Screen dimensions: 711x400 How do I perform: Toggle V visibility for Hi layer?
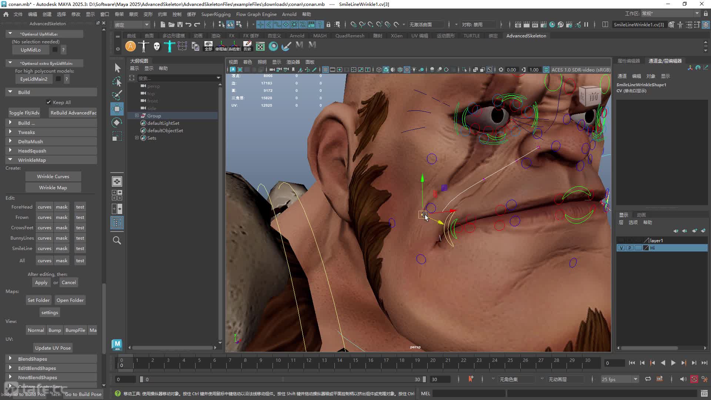(x=621, y=248)
